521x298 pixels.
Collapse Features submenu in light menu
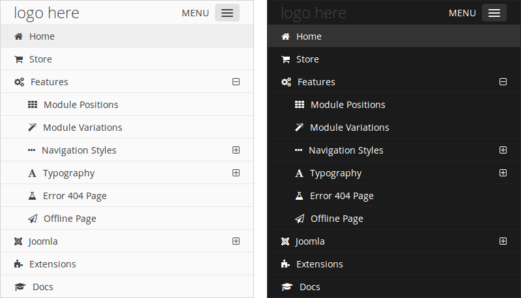(236, 81)
